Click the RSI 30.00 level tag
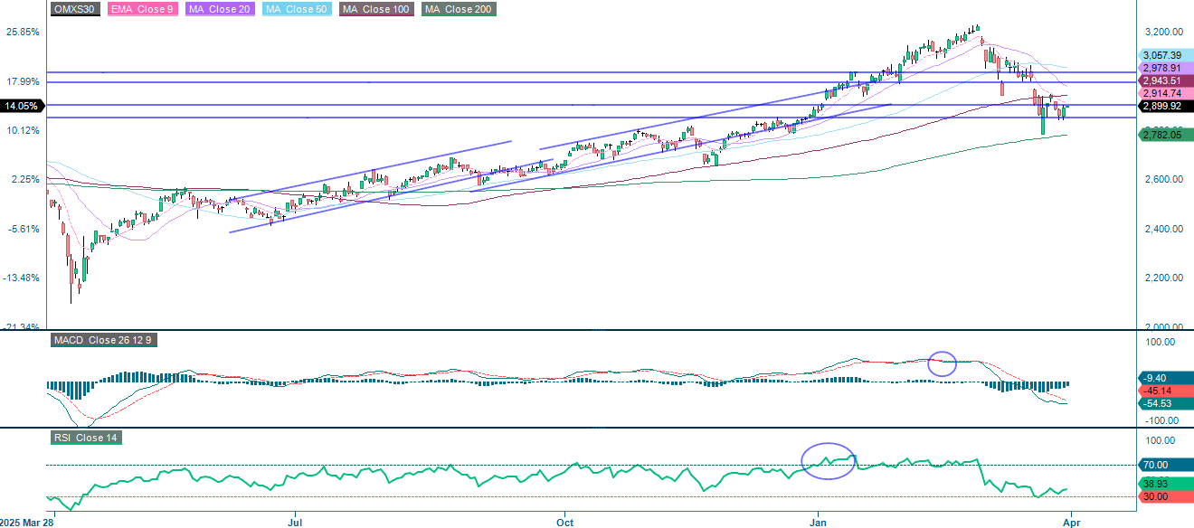 click(x=1165, y=497)
